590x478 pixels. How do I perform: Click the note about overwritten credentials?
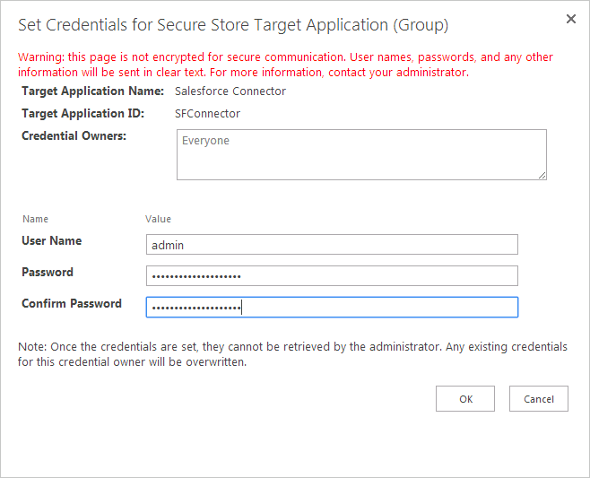291,354
